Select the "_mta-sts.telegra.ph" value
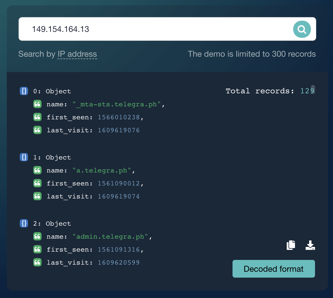Image resolution: width=333 pixels, height=298 pixels. (x=117, y=104)
